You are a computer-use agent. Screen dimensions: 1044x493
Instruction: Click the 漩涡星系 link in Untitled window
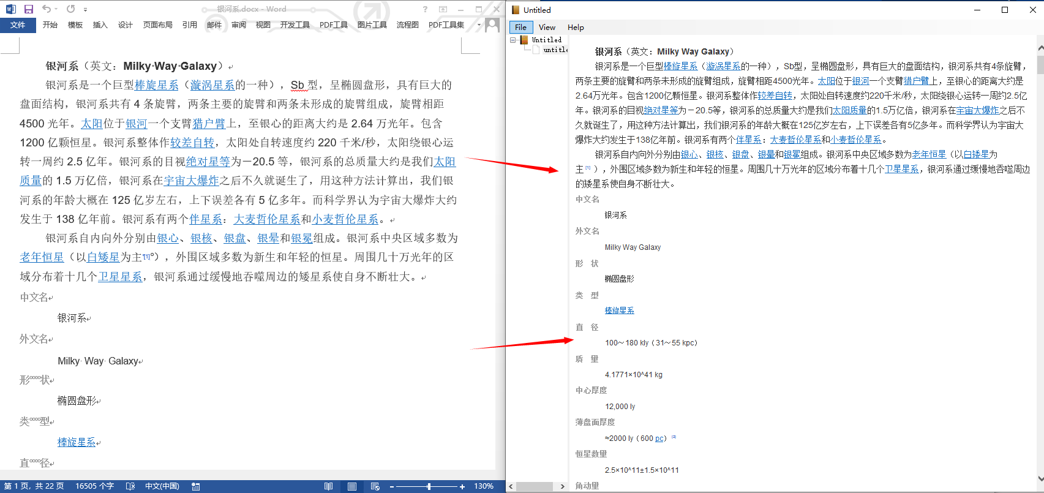click(x=723, y=66)
